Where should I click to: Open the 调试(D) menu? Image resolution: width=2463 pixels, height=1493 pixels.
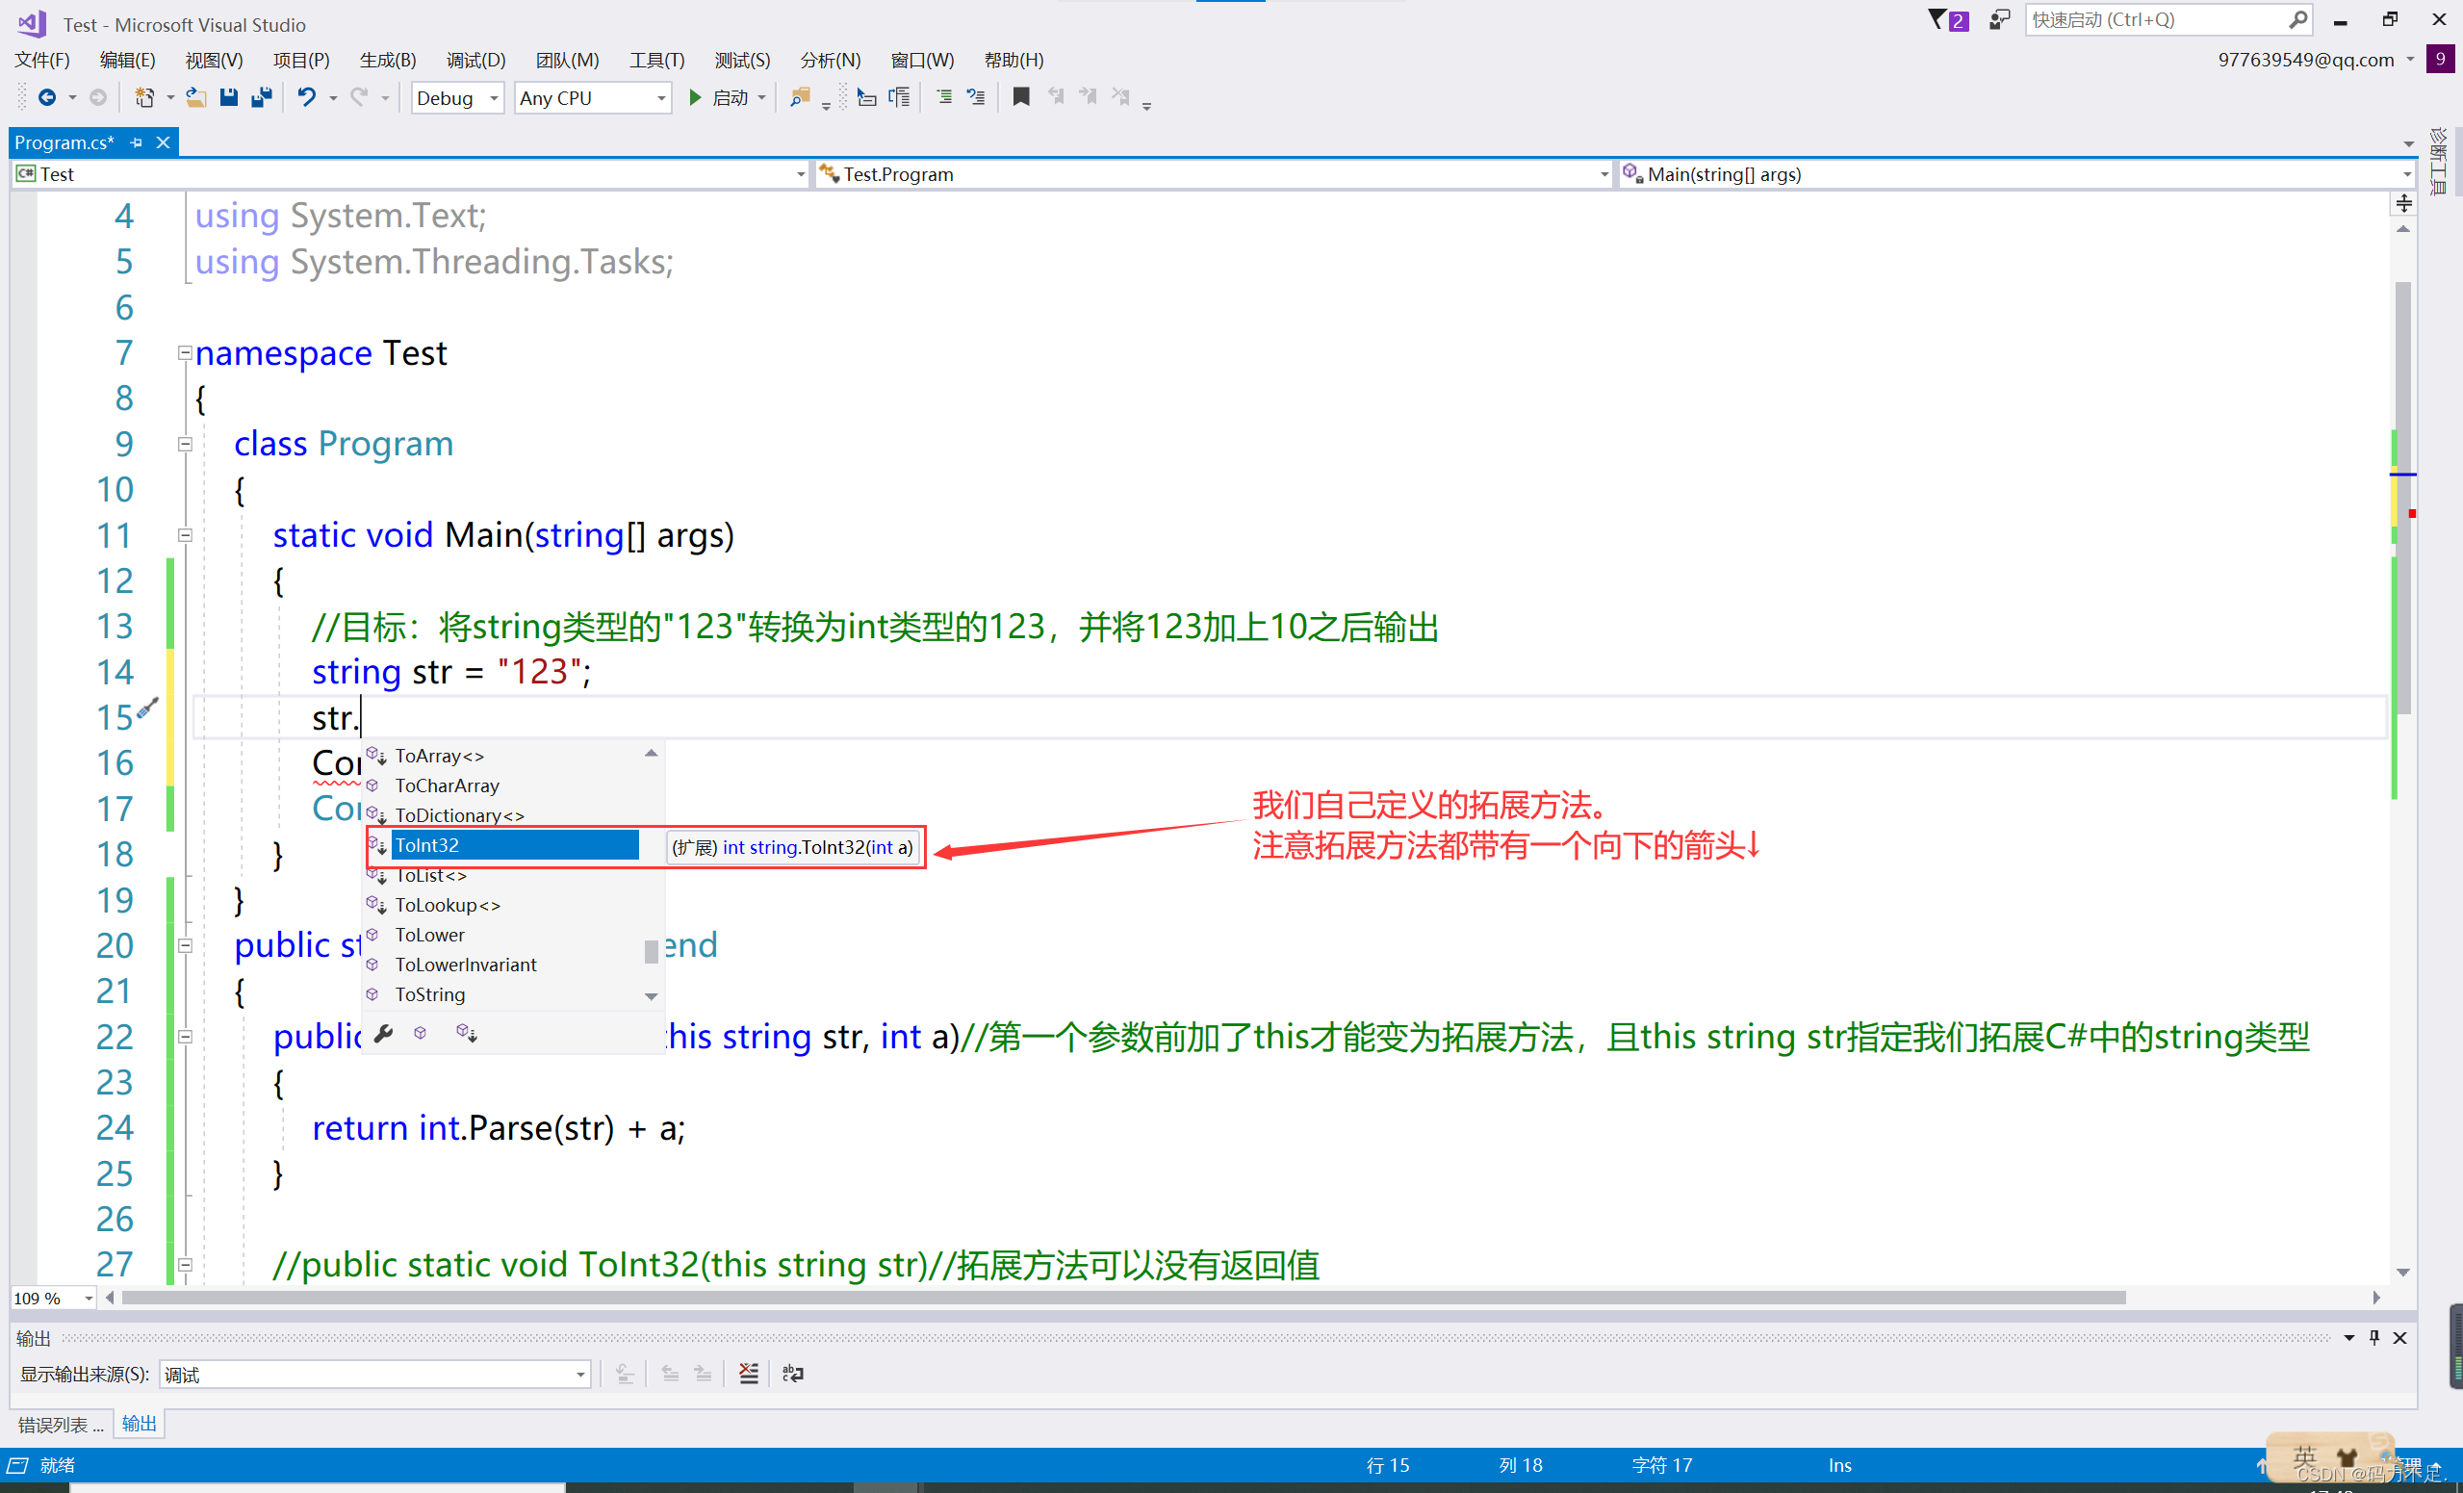(475, 60)
